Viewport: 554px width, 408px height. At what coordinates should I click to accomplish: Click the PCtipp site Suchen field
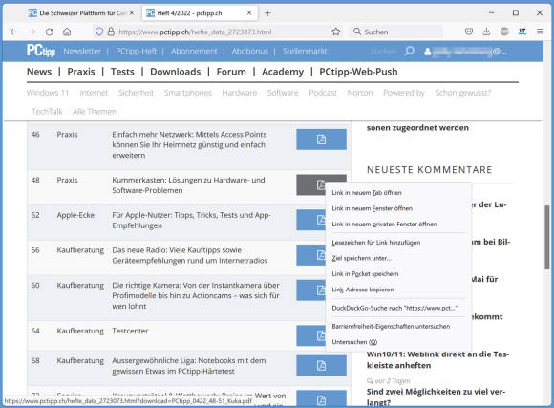383,52
